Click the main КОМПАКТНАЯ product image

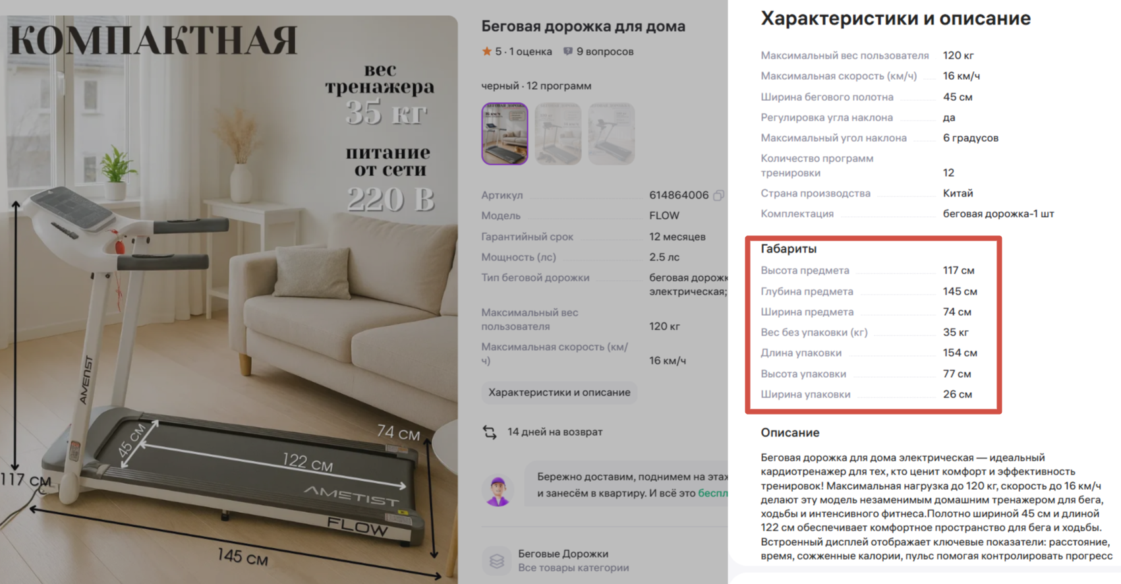229,299
